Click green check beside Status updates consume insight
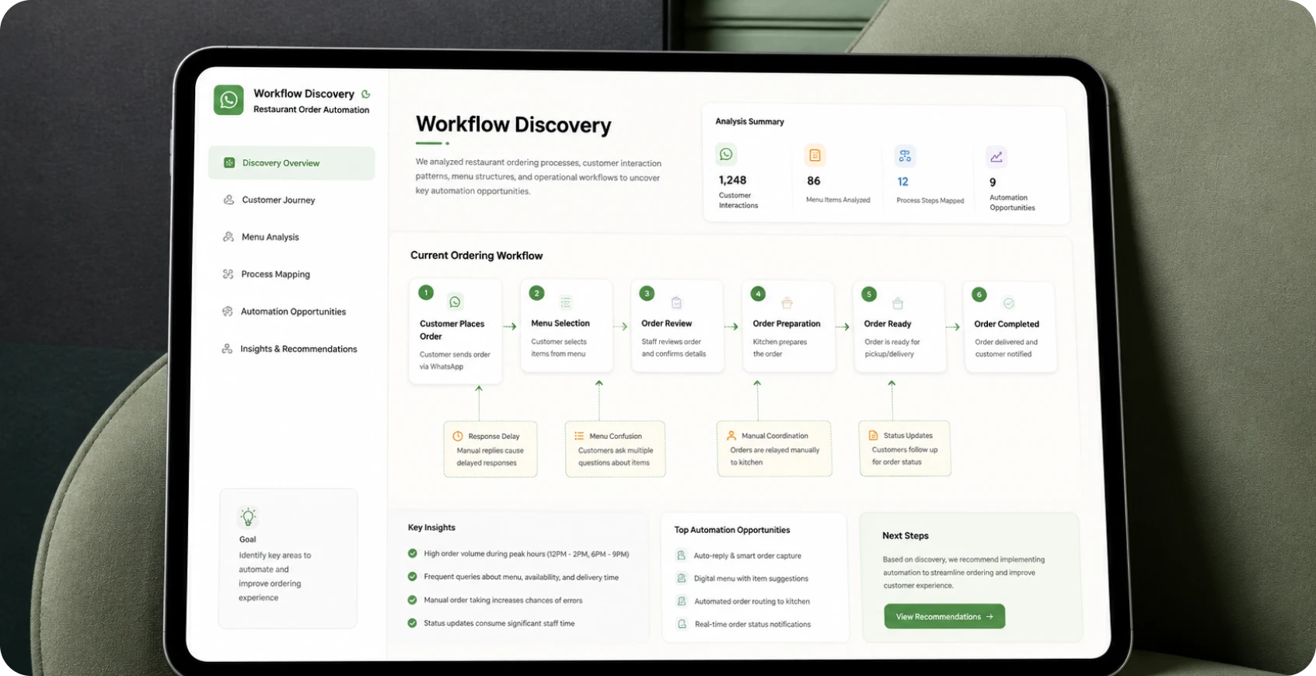 tap(413, 623)
